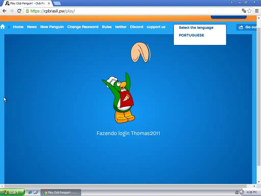Viewport: 261px width, 196px height.
Task: Click the horizontal scrollbar right arrow
Action: [x=254, y=186]
